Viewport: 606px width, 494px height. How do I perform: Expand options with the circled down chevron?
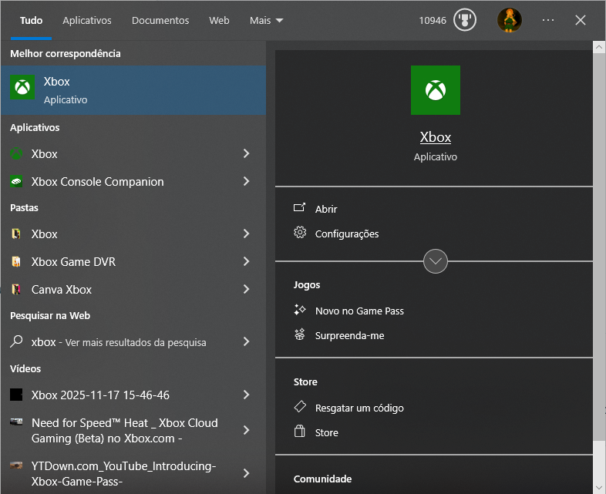436,261
